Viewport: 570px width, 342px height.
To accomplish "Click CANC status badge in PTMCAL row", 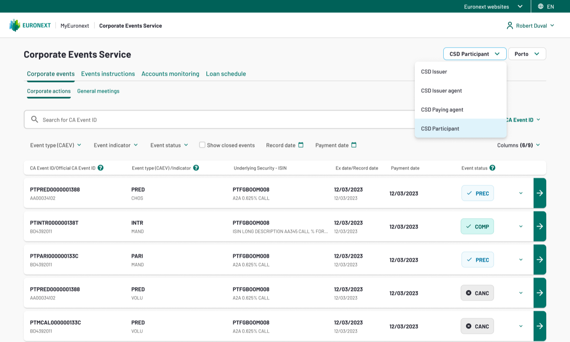I will (x=477, y=326).
